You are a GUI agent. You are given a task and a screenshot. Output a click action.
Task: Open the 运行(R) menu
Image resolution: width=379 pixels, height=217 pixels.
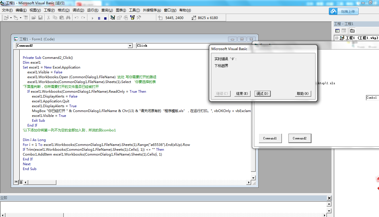coord(93,10)
